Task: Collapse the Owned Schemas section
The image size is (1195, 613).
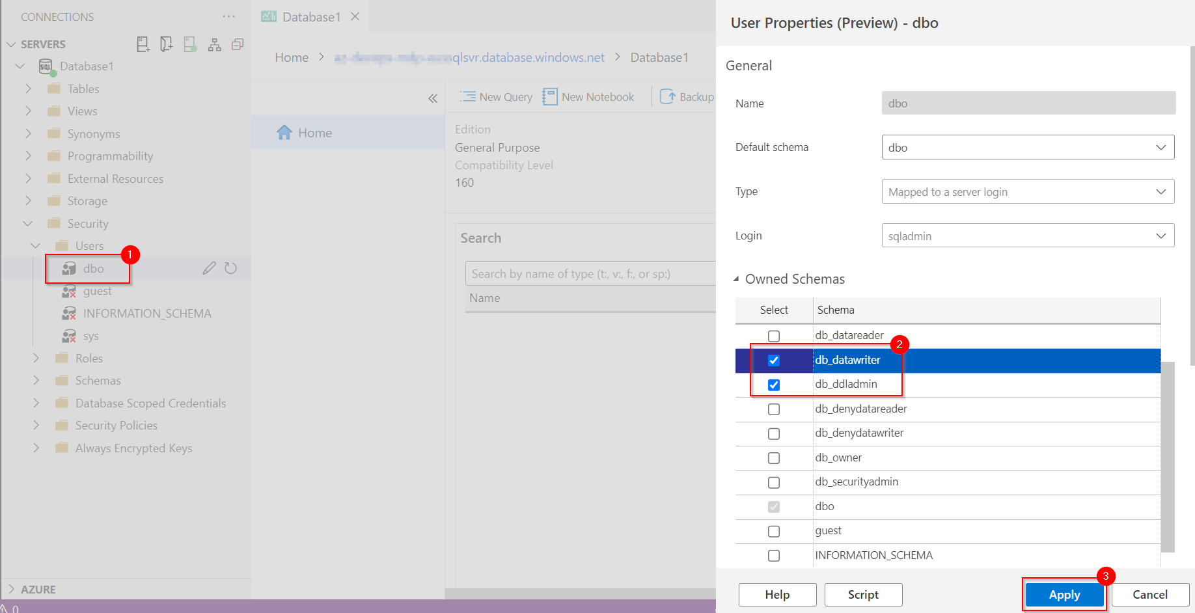Action: click(736, 279)
